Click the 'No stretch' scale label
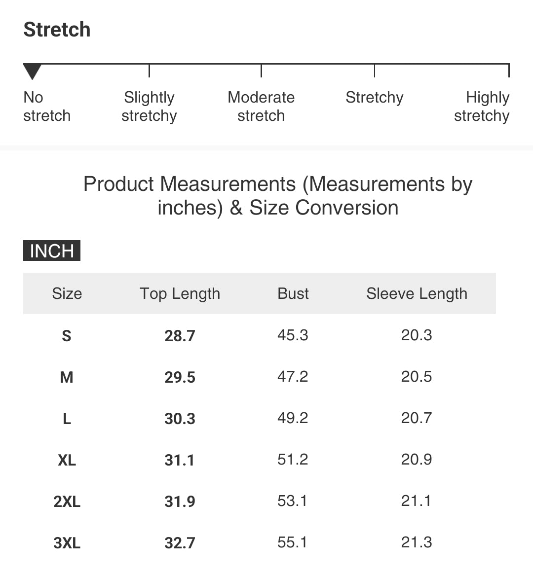The height and width of the screenshot is (575, 533). (x=46, y=107)
